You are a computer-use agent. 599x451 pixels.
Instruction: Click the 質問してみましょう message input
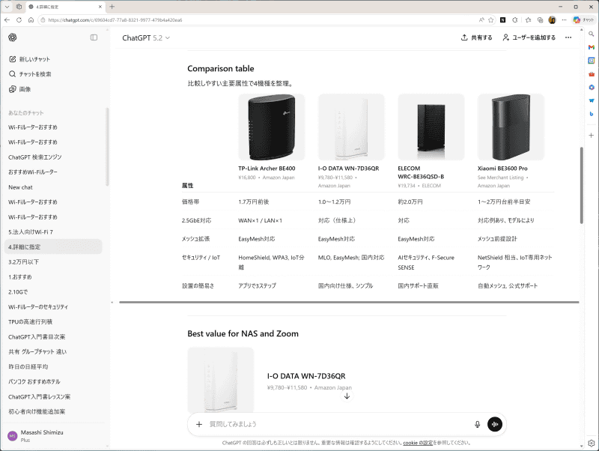click(x=338, y=424)
